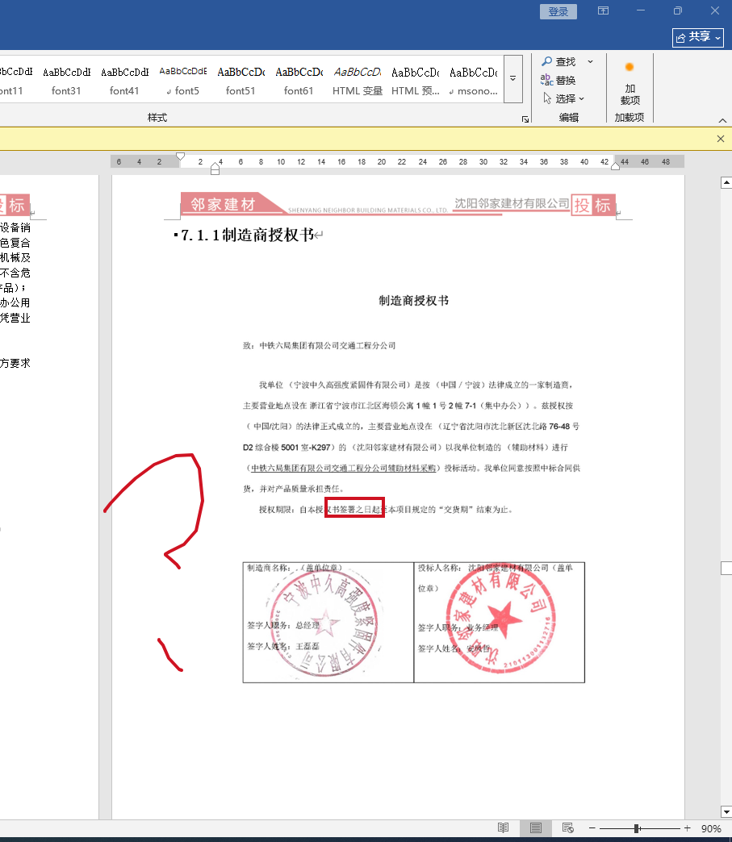
Task: Restore down the Word window
Action: [x=678, y=10]
